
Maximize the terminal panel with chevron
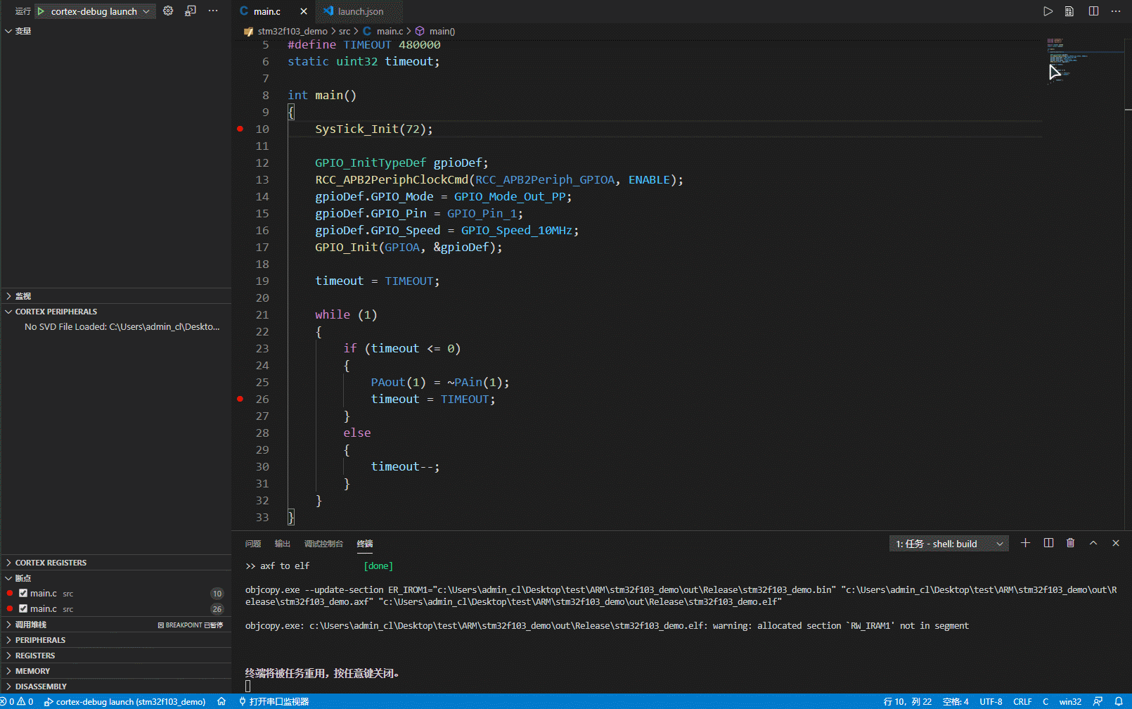(1093, 543)
